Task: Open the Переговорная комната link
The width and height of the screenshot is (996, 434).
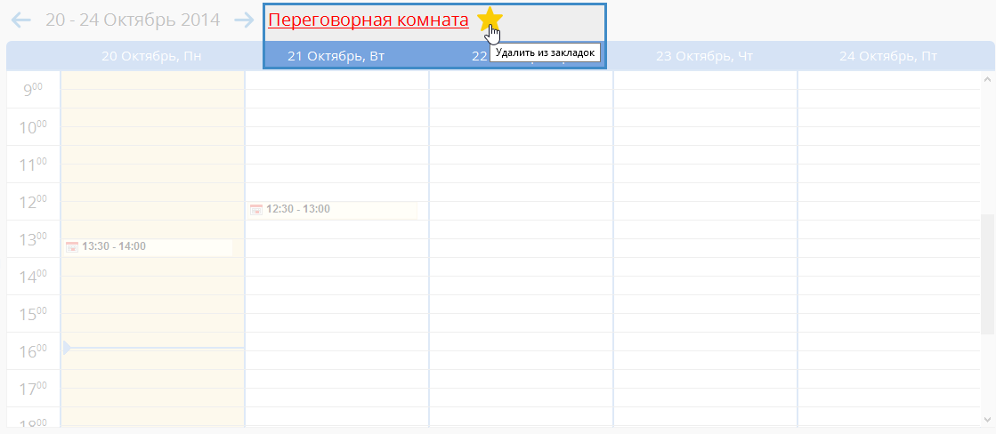Action: pos(368,20)
